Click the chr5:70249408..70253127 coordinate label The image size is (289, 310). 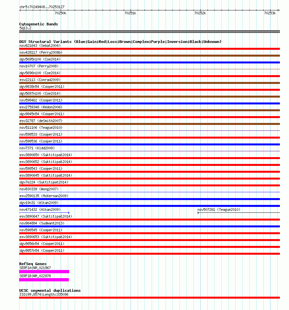pos(42,7)
